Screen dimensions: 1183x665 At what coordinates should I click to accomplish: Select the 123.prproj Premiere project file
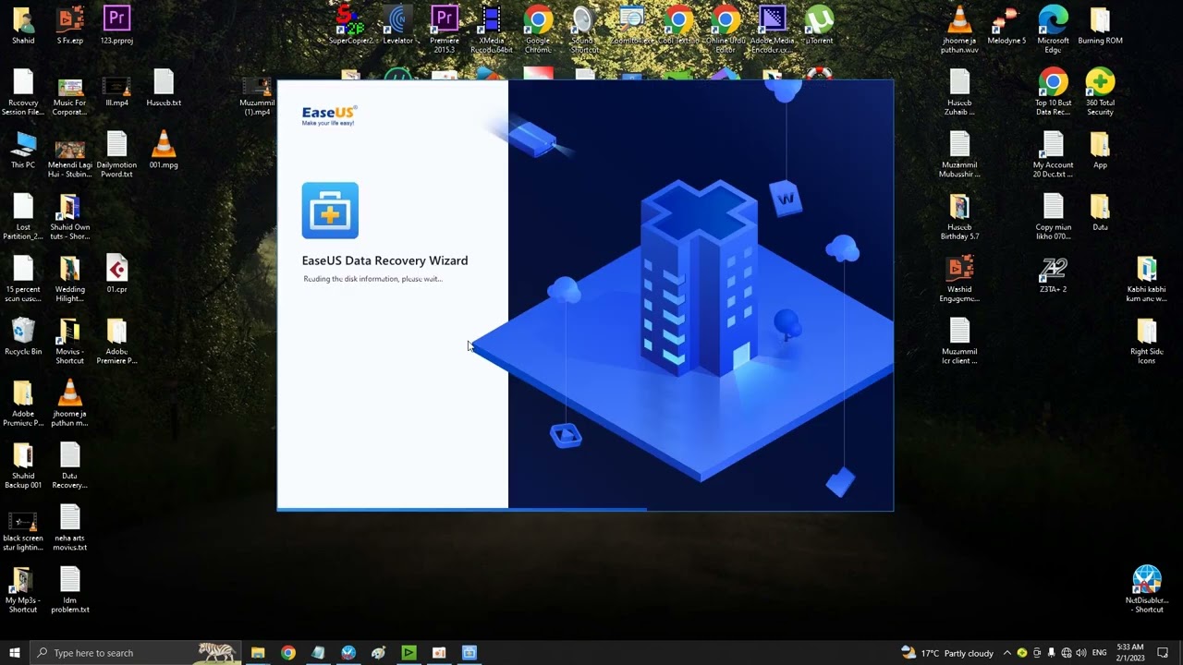(116, 25)
